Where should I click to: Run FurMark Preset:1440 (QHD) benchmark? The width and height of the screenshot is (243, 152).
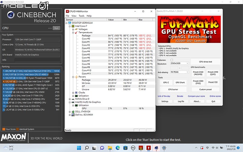213,73
